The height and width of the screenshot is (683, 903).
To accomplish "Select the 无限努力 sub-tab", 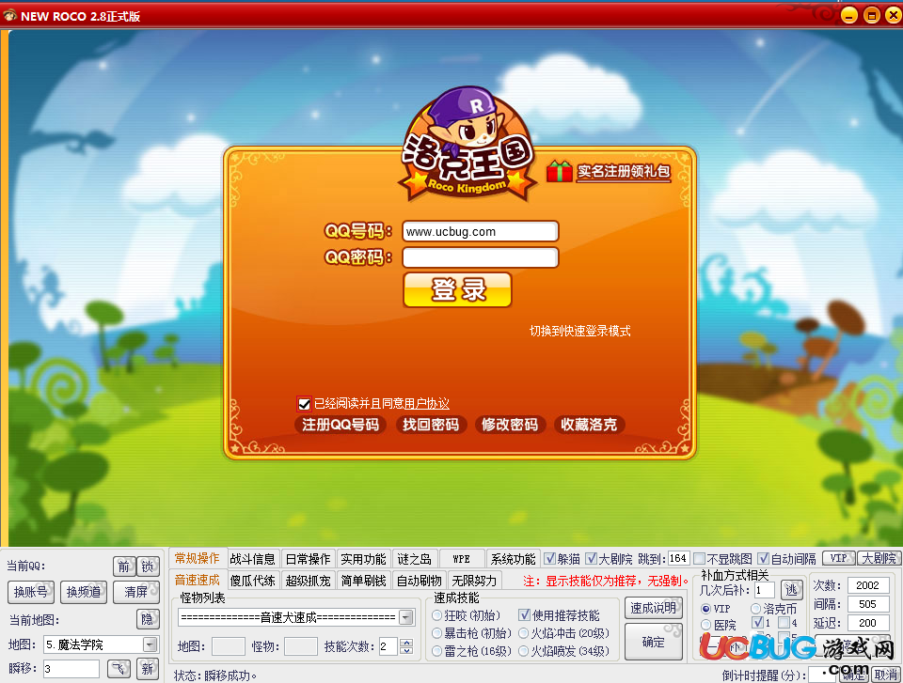I will (474, 580).
